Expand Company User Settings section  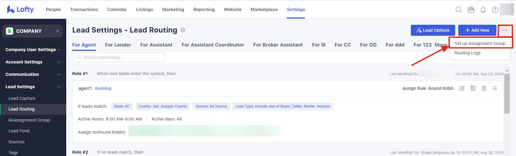(33, 49)
